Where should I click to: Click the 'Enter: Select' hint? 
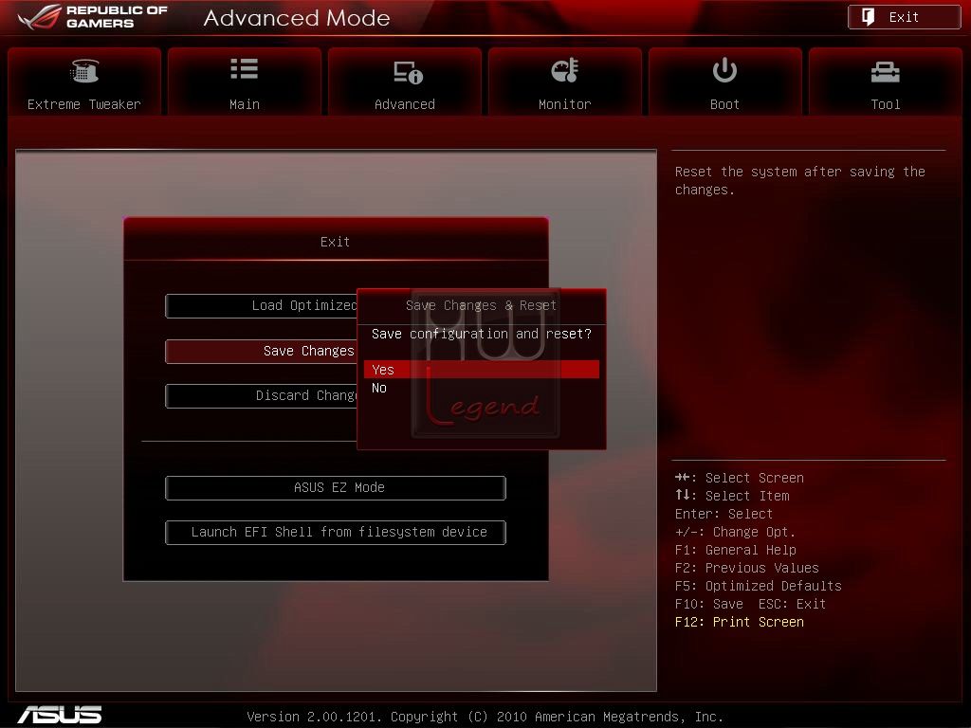point(724,514)
